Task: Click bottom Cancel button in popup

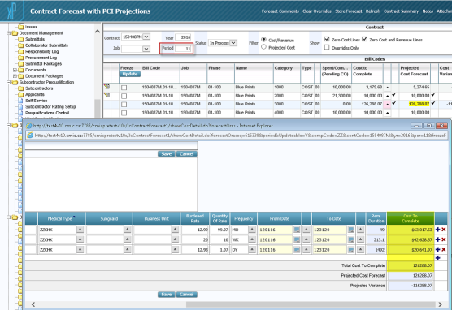Action: coord(186,294)
